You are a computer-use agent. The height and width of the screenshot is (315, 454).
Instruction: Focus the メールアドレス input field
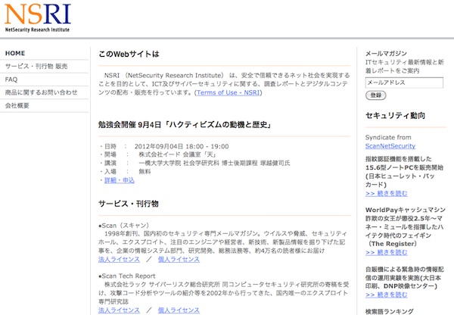pos(403,82)
